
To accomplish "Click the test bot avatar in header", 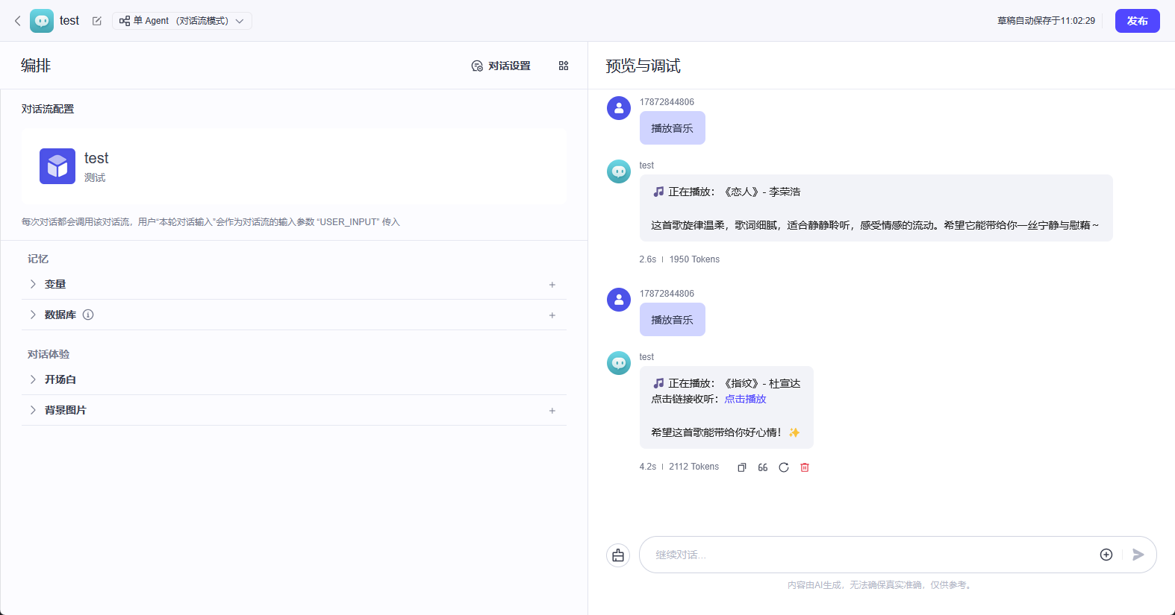I will coord(42,21).
